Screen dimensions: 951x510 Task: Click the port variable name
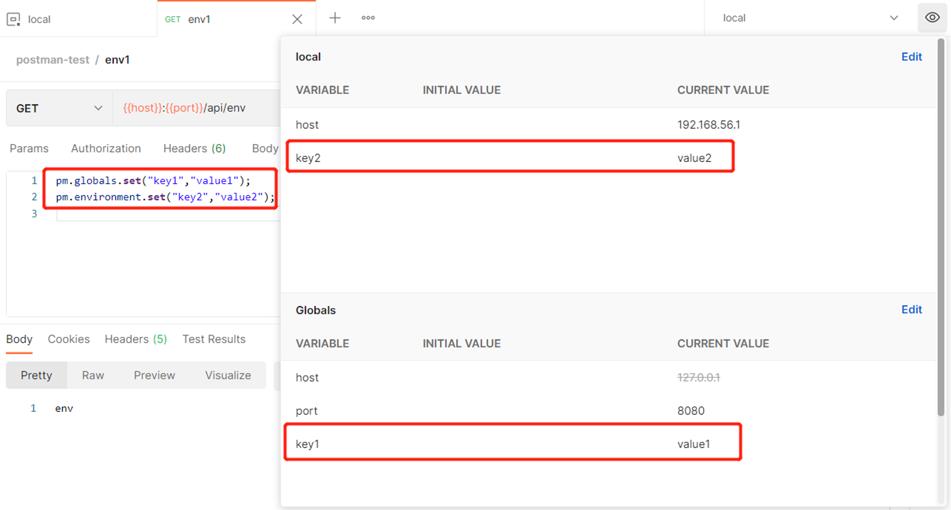click(307, 411)
